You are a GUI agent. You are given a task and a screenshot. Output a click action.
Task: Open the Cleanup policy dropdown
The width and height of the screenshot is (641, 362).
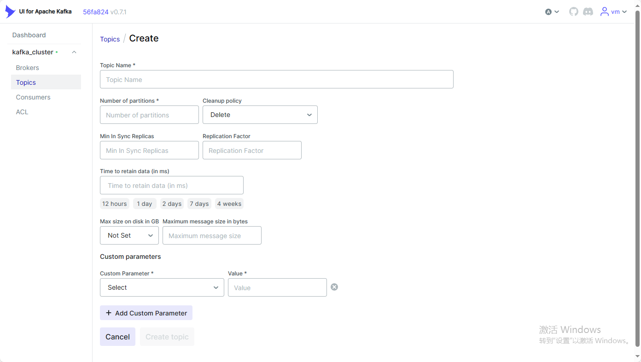tap(260, 115)
